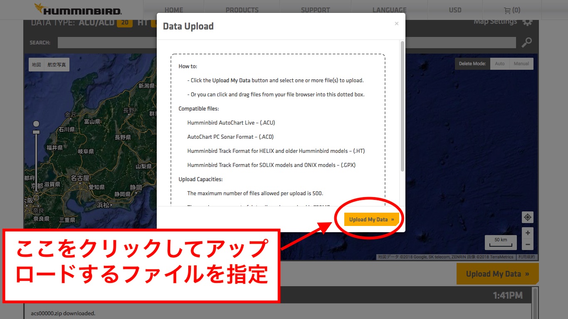Screen dimensions: 568x319
Task: Click the scrollbar of the Data Upload dialog
Action: click(402, 106)
